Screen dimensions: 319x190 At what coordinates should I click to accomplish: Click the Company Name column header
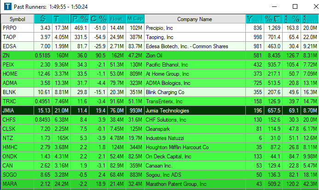195,19
